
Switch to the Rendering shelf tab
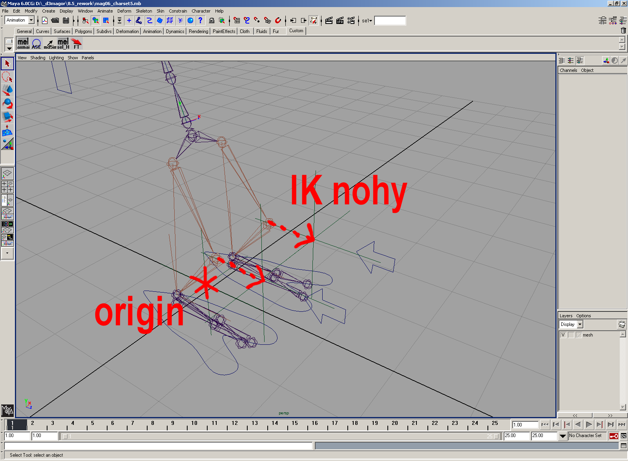[199, 31]
